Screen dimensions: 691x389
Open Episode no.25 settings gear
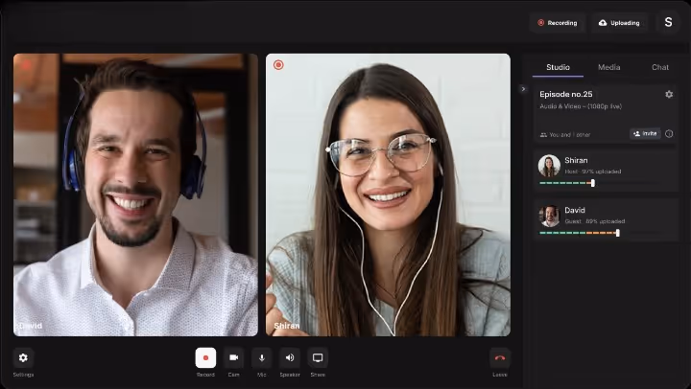click(x=669, y=94)
